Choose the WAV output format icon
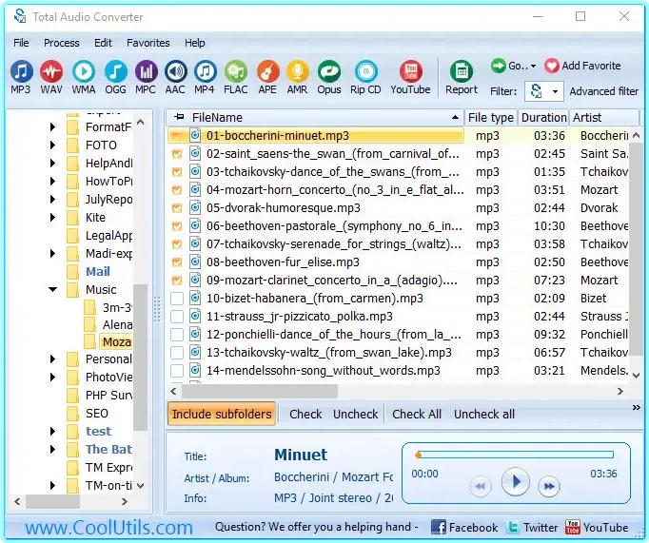Screen dimensions: 649x543 click(51, 71)
